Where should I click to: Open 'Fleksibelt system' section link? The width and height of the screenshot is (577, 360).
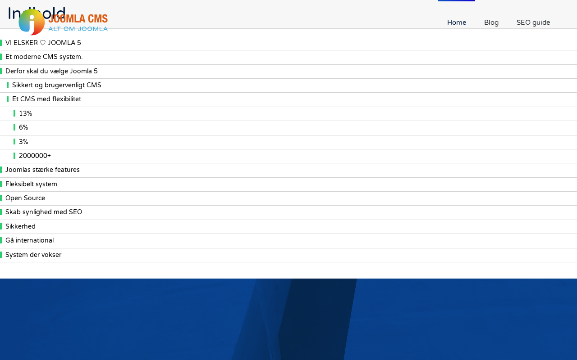31,184
